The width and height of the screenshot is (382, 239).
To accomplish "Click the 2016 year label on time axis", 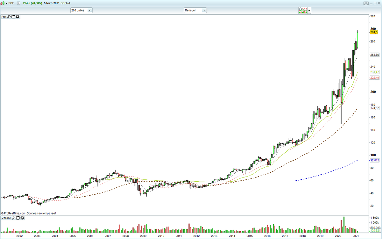I will pos(267,236).
